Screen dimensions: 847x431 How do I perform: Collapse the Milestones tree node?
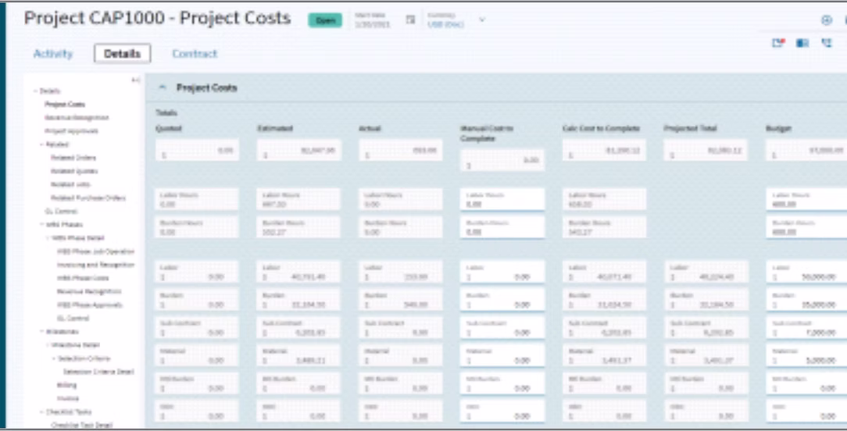(x=42, y=331)
